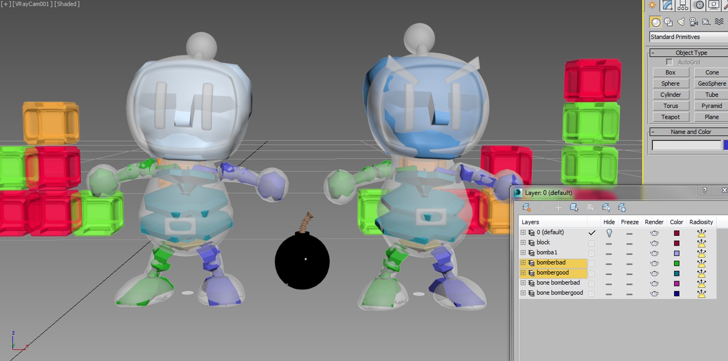Expand the block layer tree
This screenshot has width=728, height=361.
coord(523,243)
